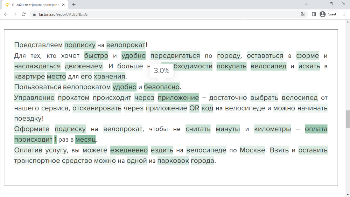Image resolution: width=350 pixels, height=197 pixels.
Task: Click the highlighted "QR" text
Action: [x=194, y=108]
